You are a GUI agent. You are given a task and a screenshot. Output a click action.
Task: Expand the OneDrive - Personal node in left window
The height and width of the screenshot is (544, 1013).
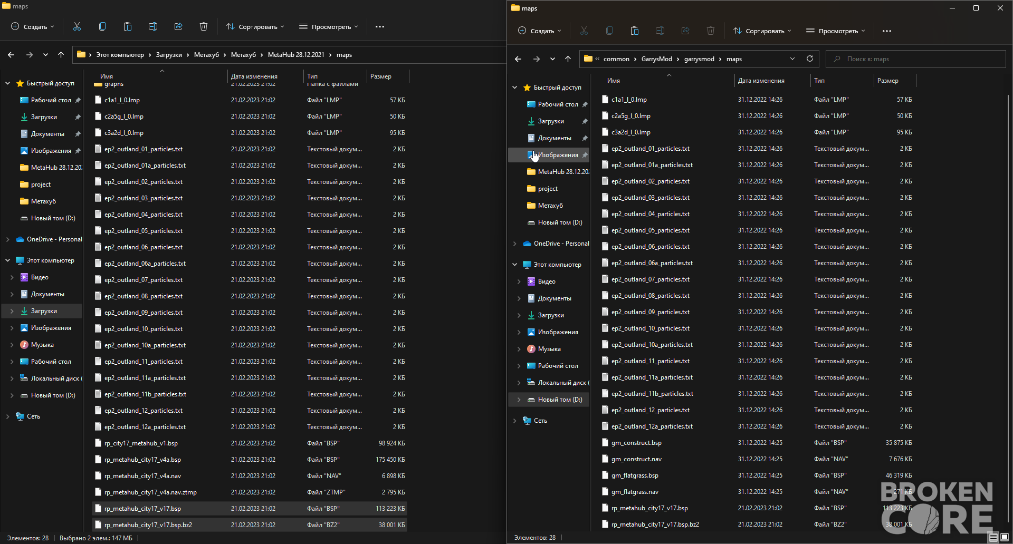pyautogui.click(x=7, y=239)
